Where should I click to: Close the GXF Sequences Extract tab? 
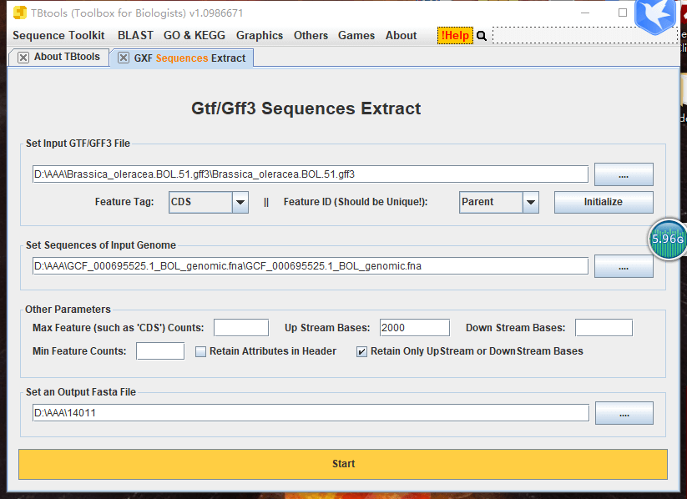124,58
